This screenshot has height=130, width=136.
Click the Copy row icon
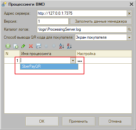(16, 46)
